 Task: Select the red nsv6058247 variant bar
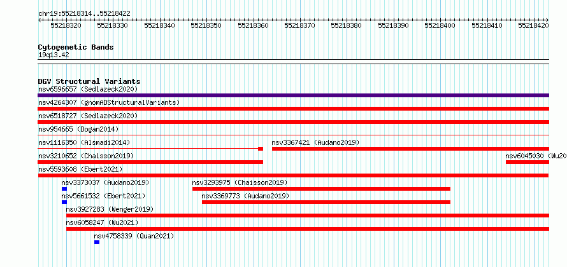308,229
